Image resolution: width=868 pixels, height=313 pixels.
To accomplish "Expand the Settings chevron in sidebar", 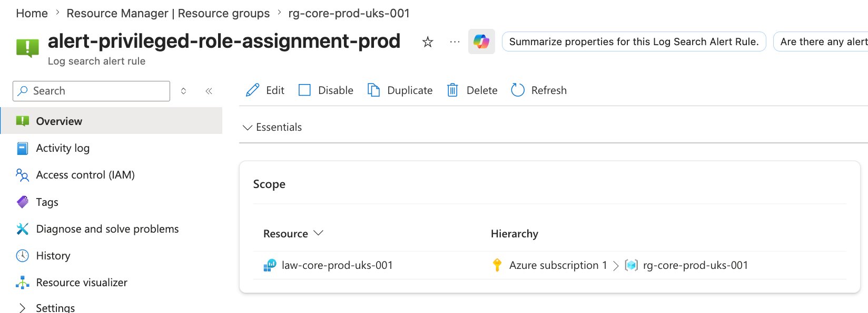I will (x=22, y=308).
